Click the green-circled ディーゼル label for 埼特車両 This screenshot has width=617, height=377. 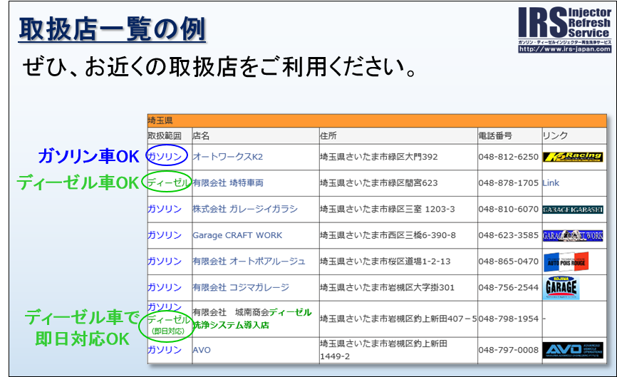coord(168,182)
